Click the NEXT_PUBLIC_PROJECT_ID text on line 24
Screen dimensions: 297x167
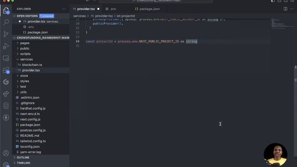point(159,41)
